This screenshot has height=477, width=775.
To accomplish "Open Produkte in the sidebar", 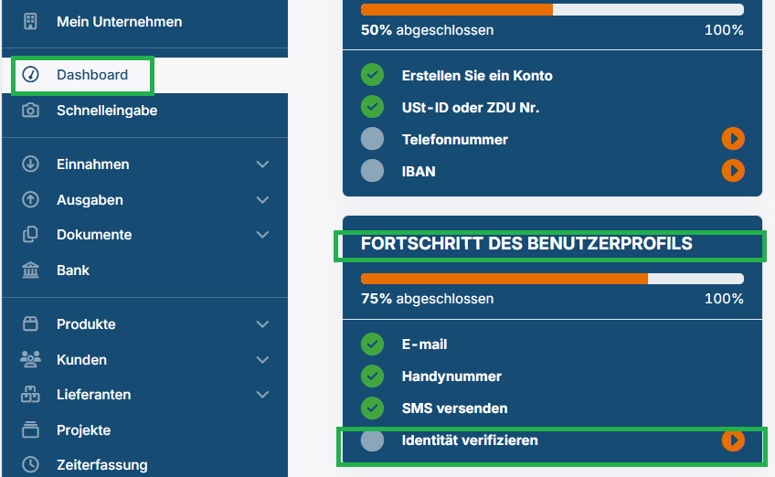I will (x=86, y=324).
